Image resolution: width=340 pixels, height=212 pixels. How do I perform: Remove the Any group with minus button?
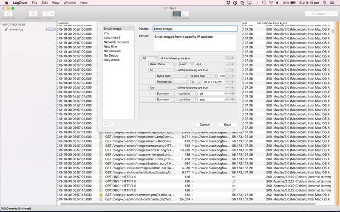click(227, 88)
